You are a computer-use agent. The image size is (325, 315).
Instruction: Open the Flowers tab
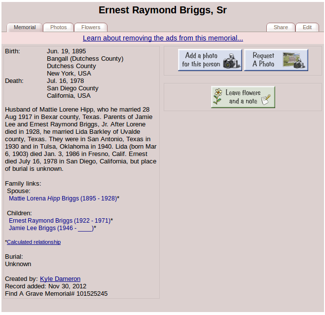[x=91, y=27]
